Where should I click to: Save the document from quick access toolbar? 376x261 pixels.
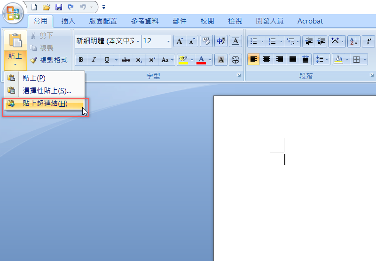(x=59, y=7)
